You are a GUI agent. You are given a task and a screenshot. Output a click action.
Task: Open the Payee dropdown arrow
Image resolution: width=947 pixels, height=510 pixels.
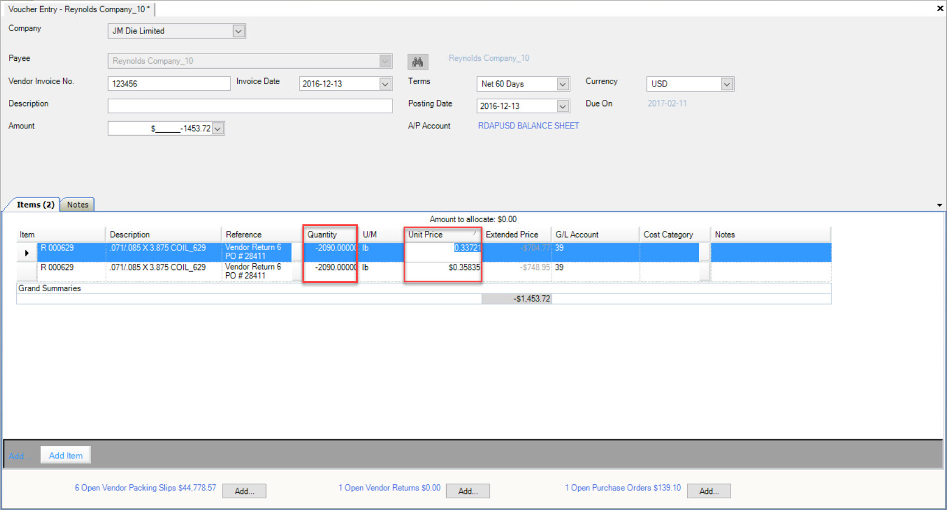(385, 61)
